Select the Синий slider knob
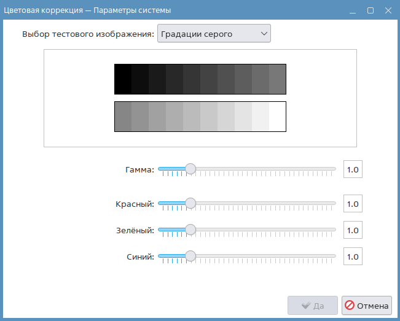Screen dimensions: 400x321 tap(190, 257)
